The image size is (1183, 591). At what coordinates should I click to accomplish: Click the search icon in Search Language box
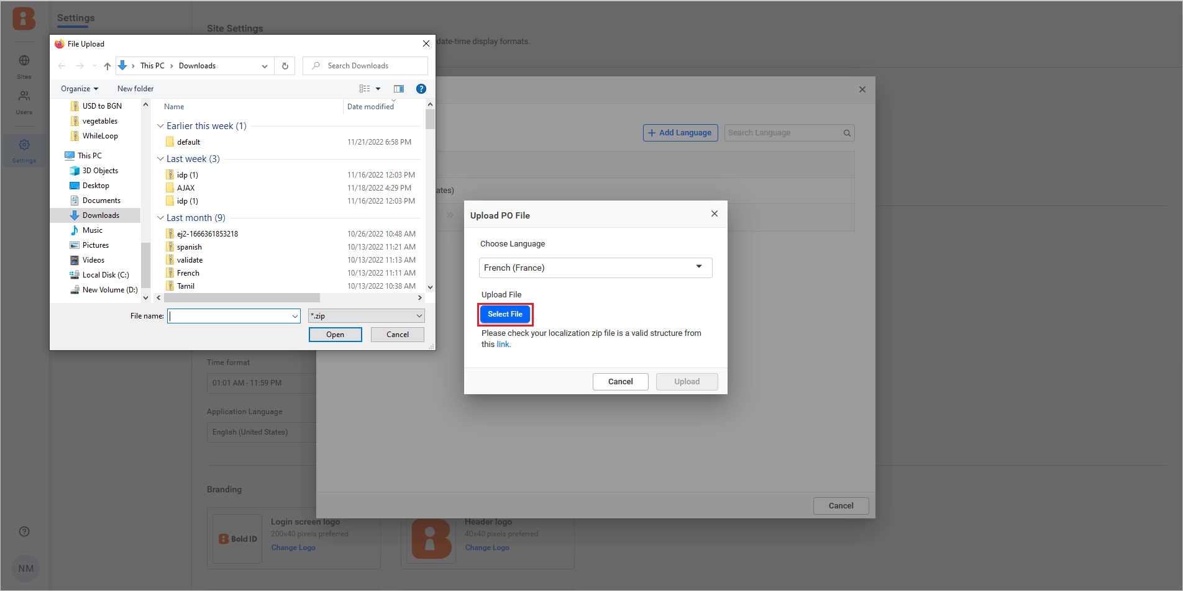846,132
